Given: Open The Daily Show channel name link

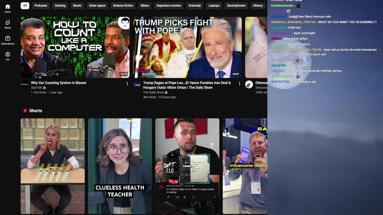Looking at the screenshot, I should pos(153,93).
